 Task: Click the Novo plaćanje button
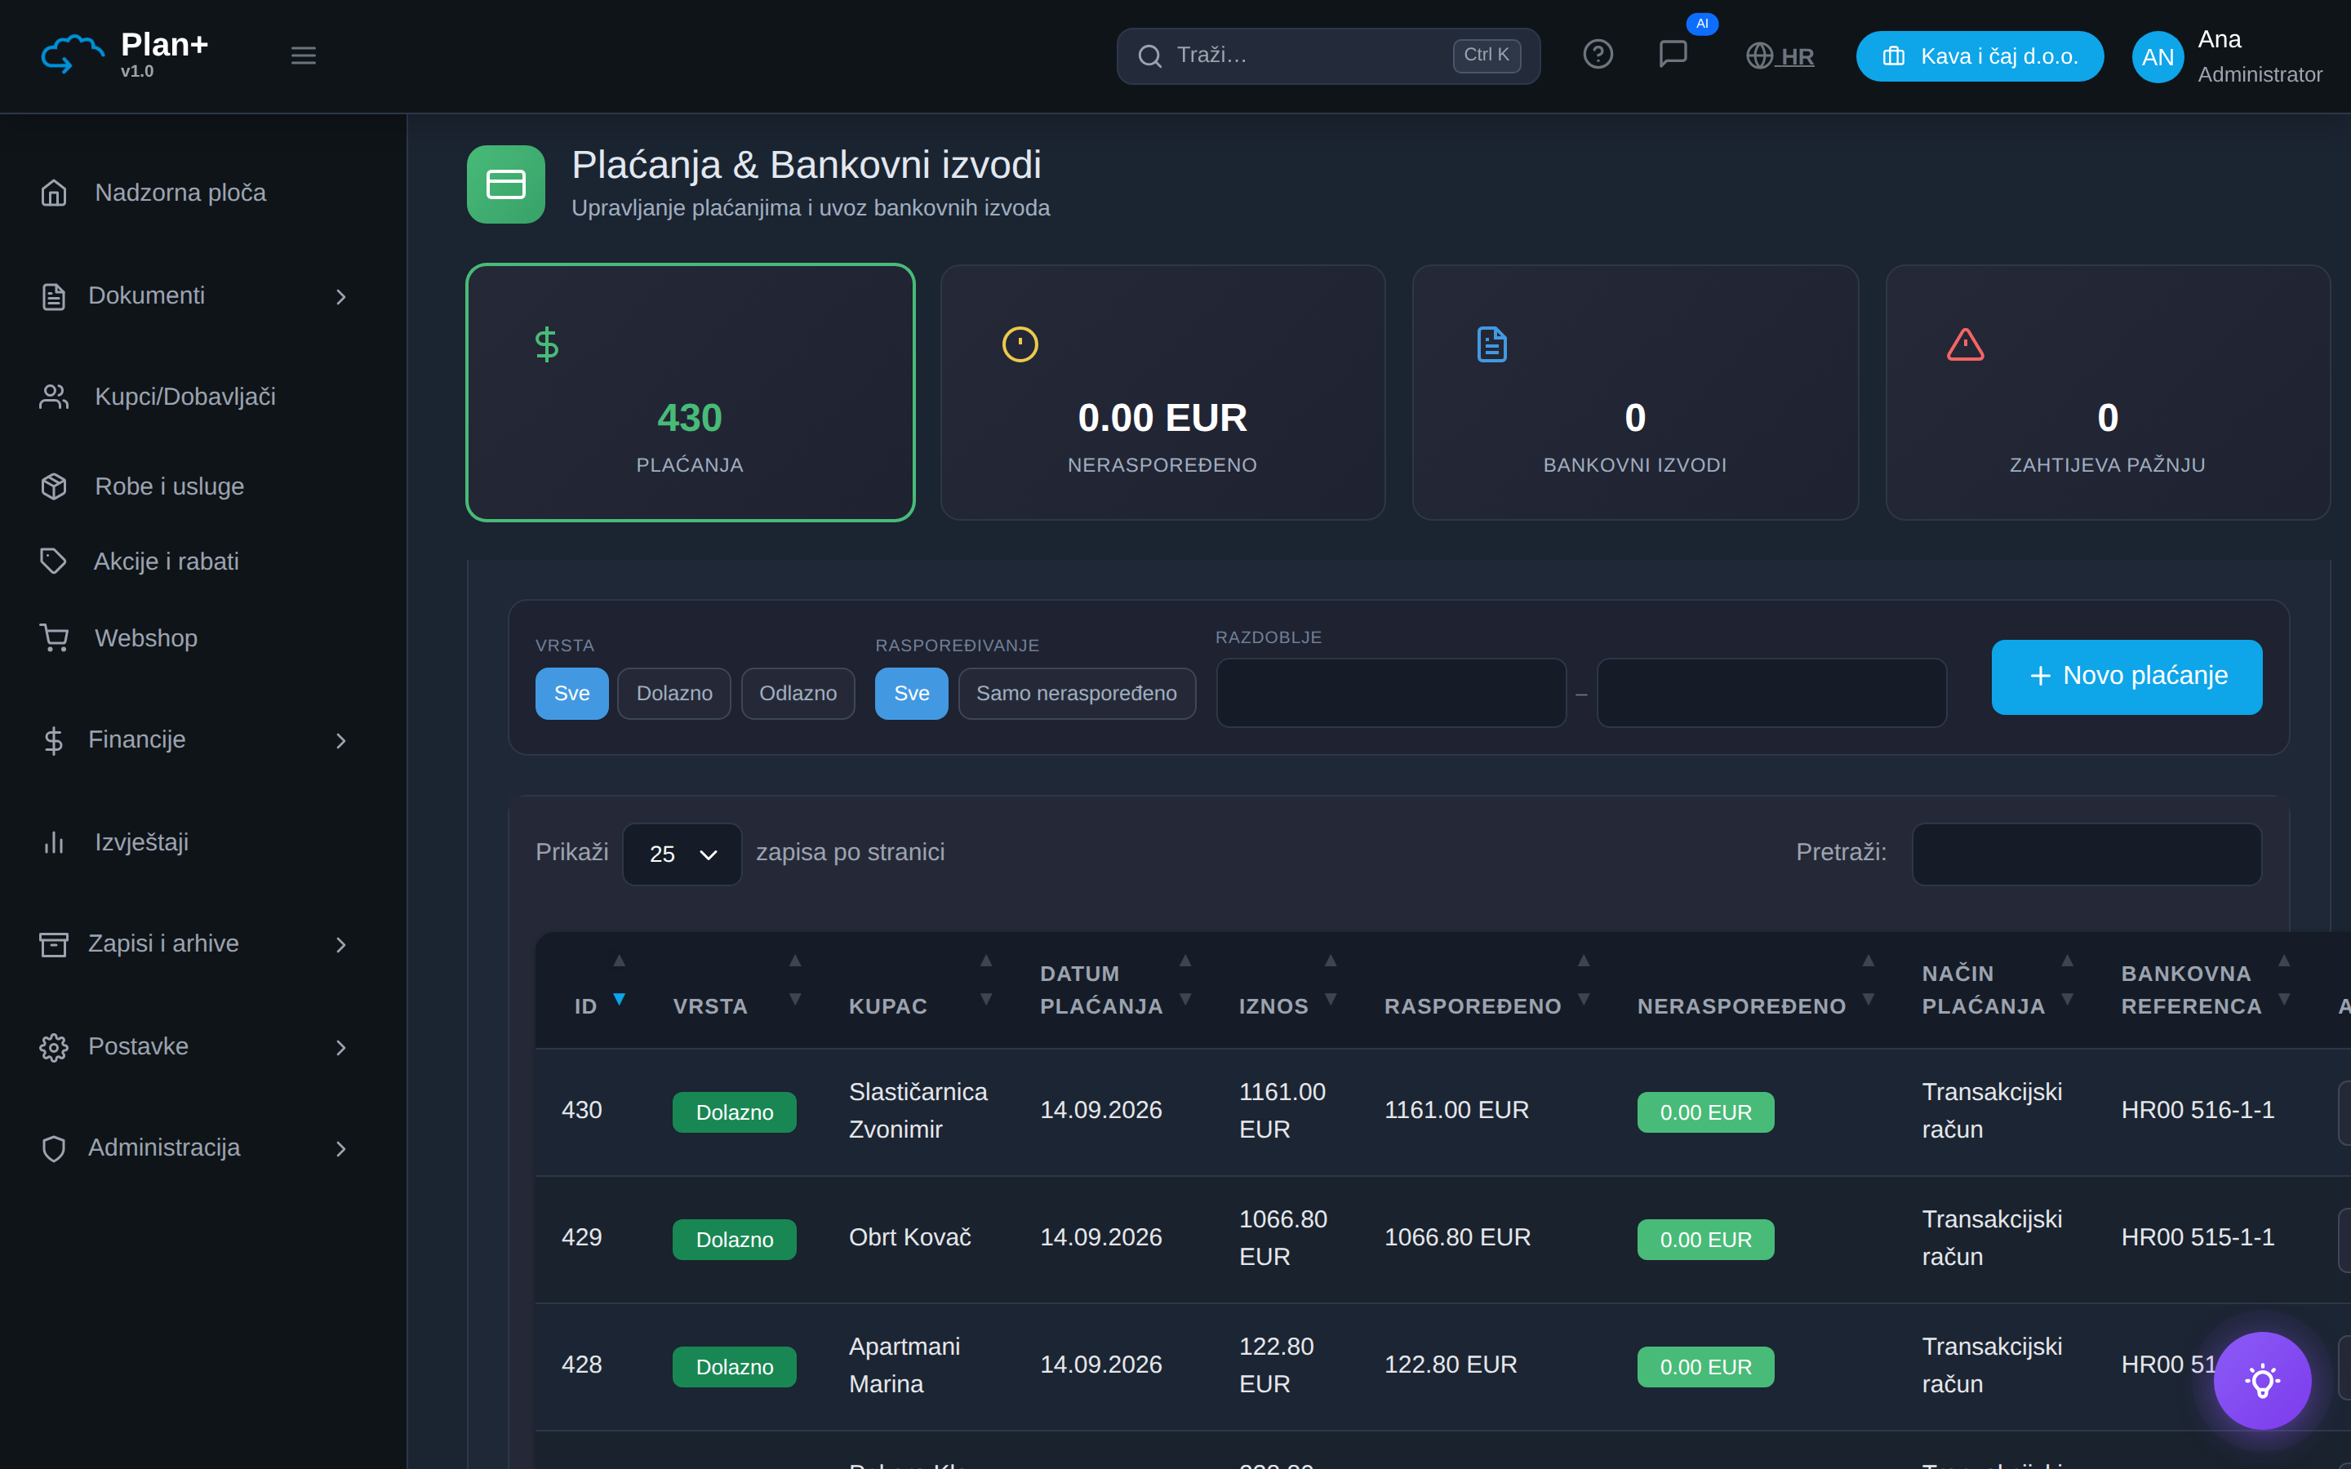[2127, 677]
